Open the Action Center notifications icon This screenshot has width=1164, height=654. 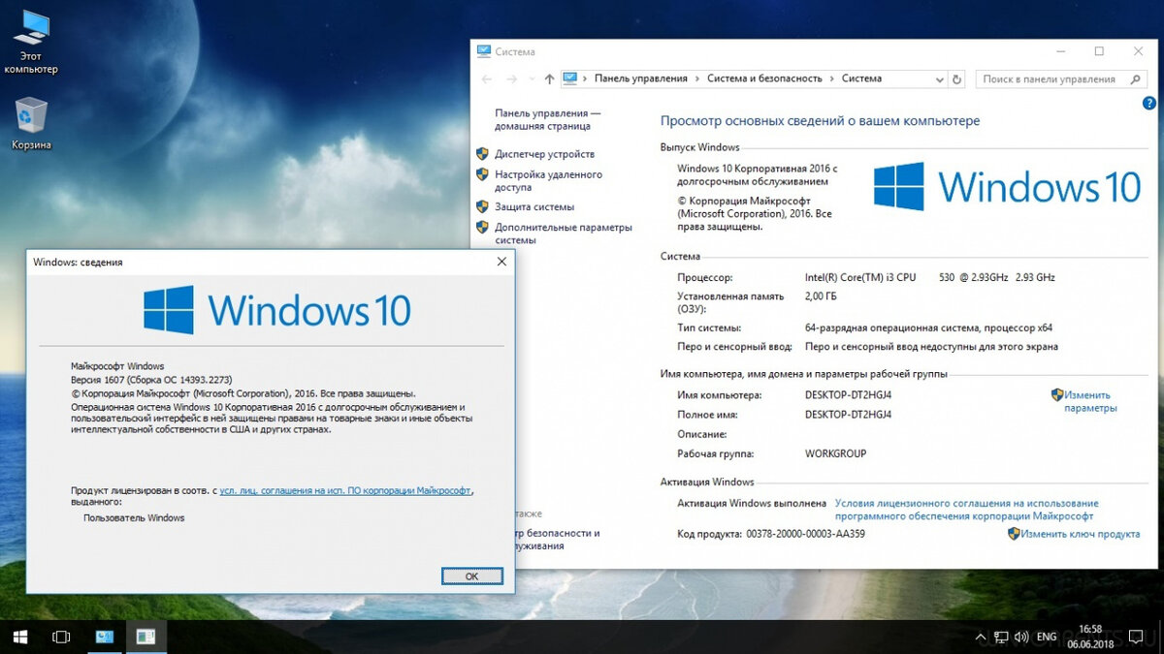1135,638
